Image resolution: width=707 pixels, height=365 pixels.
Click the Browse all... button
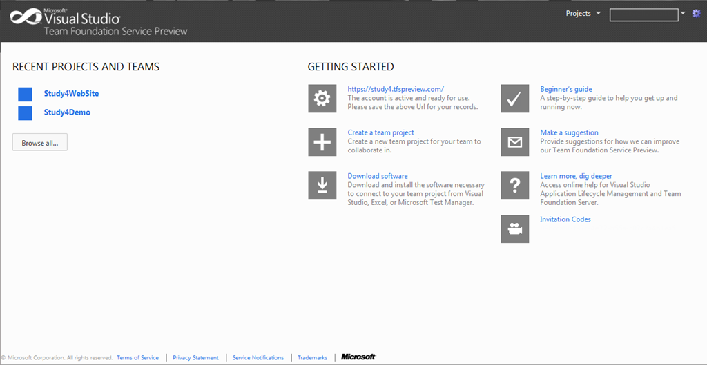pos(39,142)
